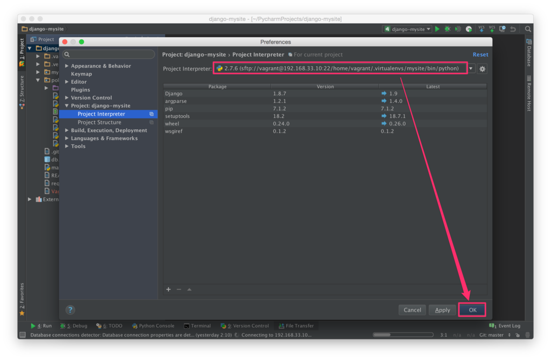Viewport: 551px width, 360px height.
Task: Click the OK button
Action: (472, 310)
